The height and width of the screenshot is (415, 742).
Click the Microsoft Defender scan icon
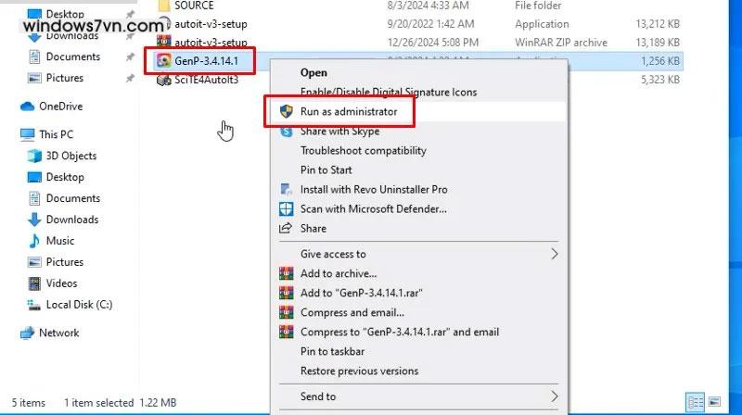286,208
